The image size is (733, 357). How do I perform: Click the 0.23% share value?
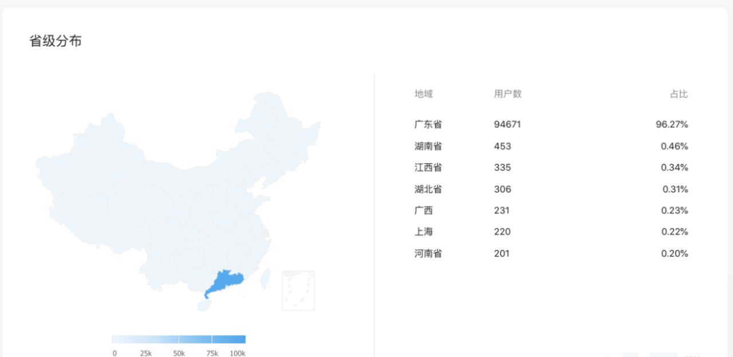coord(675,211)
